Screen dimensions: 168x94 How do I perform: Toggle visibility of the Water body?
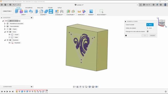pyautogui.click(x=9, y=37)
